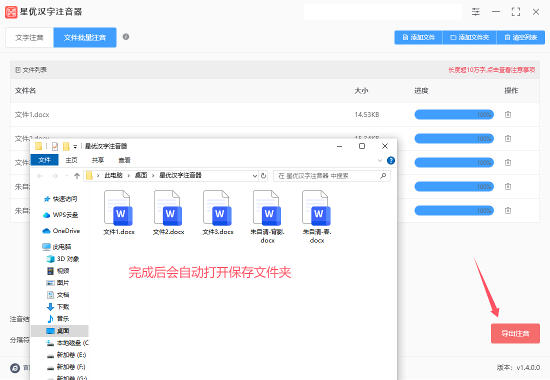Click chevron after 此电脑 in address path
Image resolution: width=550 pixels, height=380 pixels.
pyautogui.click(x=128, y=176)
